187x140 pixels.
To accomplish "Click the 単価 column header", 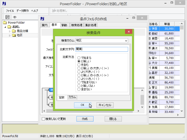I will (167, 24).
